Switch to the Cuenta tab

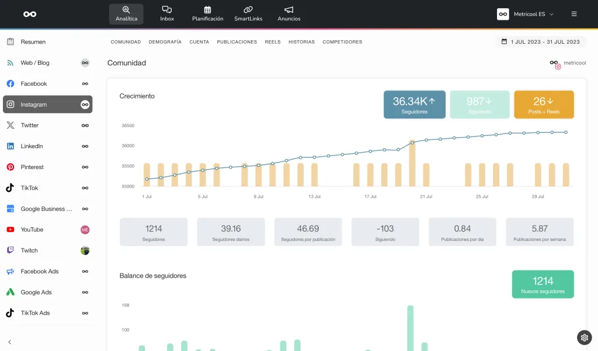pyautogui.click(x=199, y=42)
